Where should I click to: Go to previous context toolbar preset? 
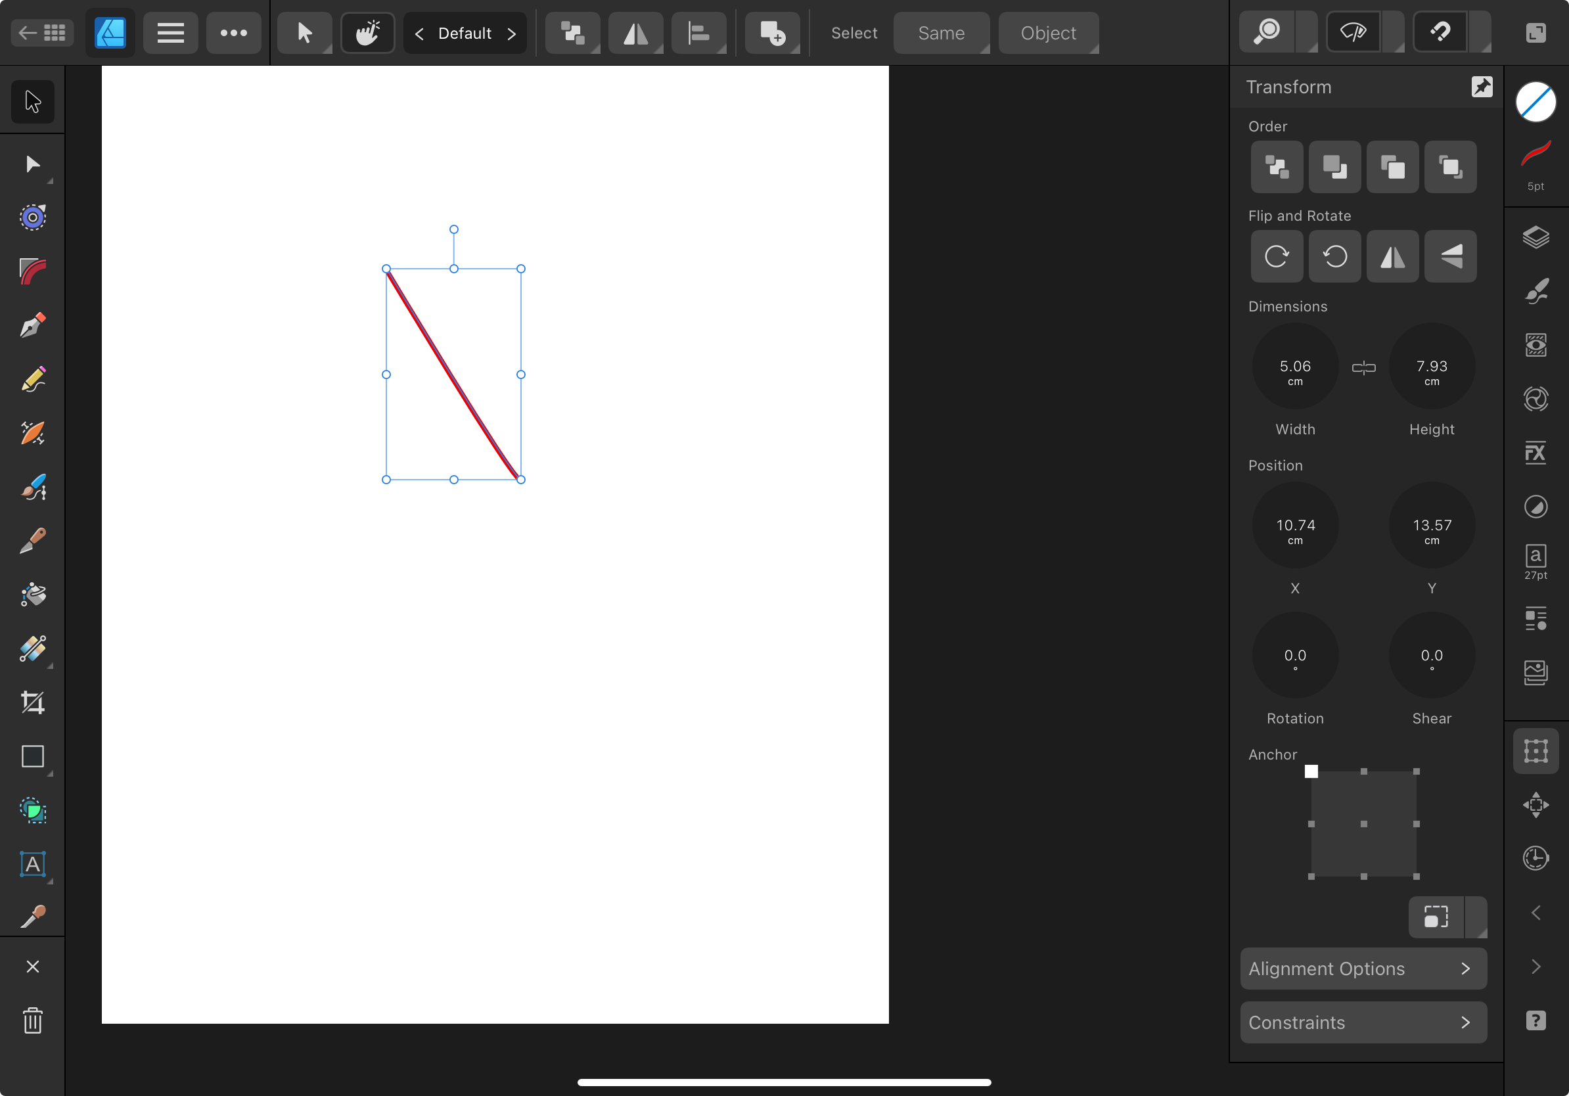[420, 34]
